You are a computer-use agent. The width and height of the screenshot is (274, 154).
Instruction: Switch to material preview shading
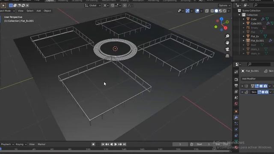point(220,11)
